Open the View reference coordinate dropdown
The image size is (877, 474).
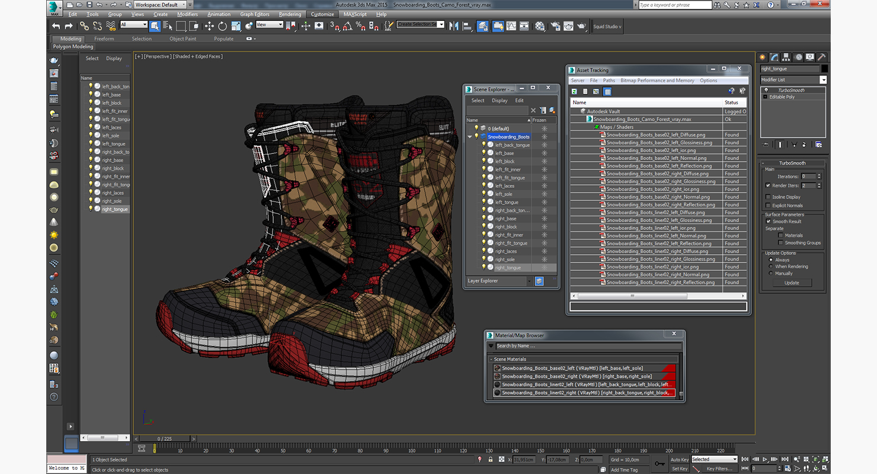click(269, 25)
